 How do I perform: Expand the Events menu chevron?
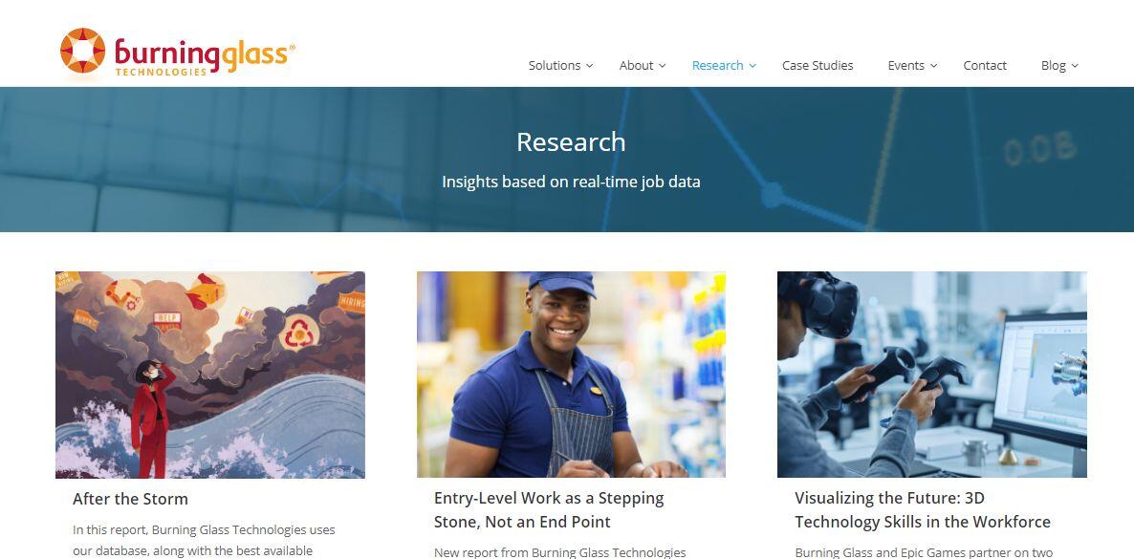tap(933, 66)
